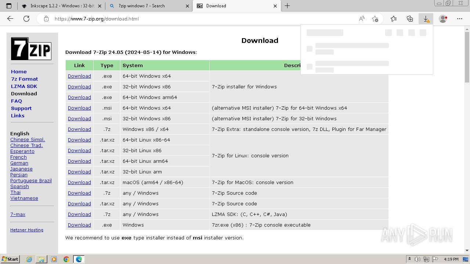This screenshot has height=264, width=470.
Task: Download .exe for 64-bit Windows x64
Action: point(79,76)
